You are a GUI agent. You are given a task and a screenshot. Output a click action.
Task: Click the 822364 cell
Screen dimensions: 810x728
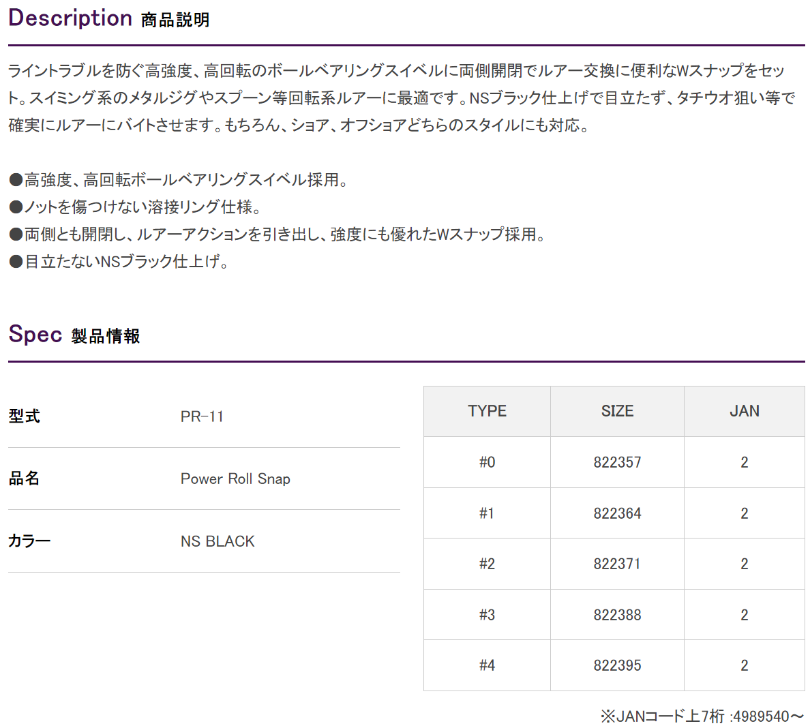[x=617, y=513]
